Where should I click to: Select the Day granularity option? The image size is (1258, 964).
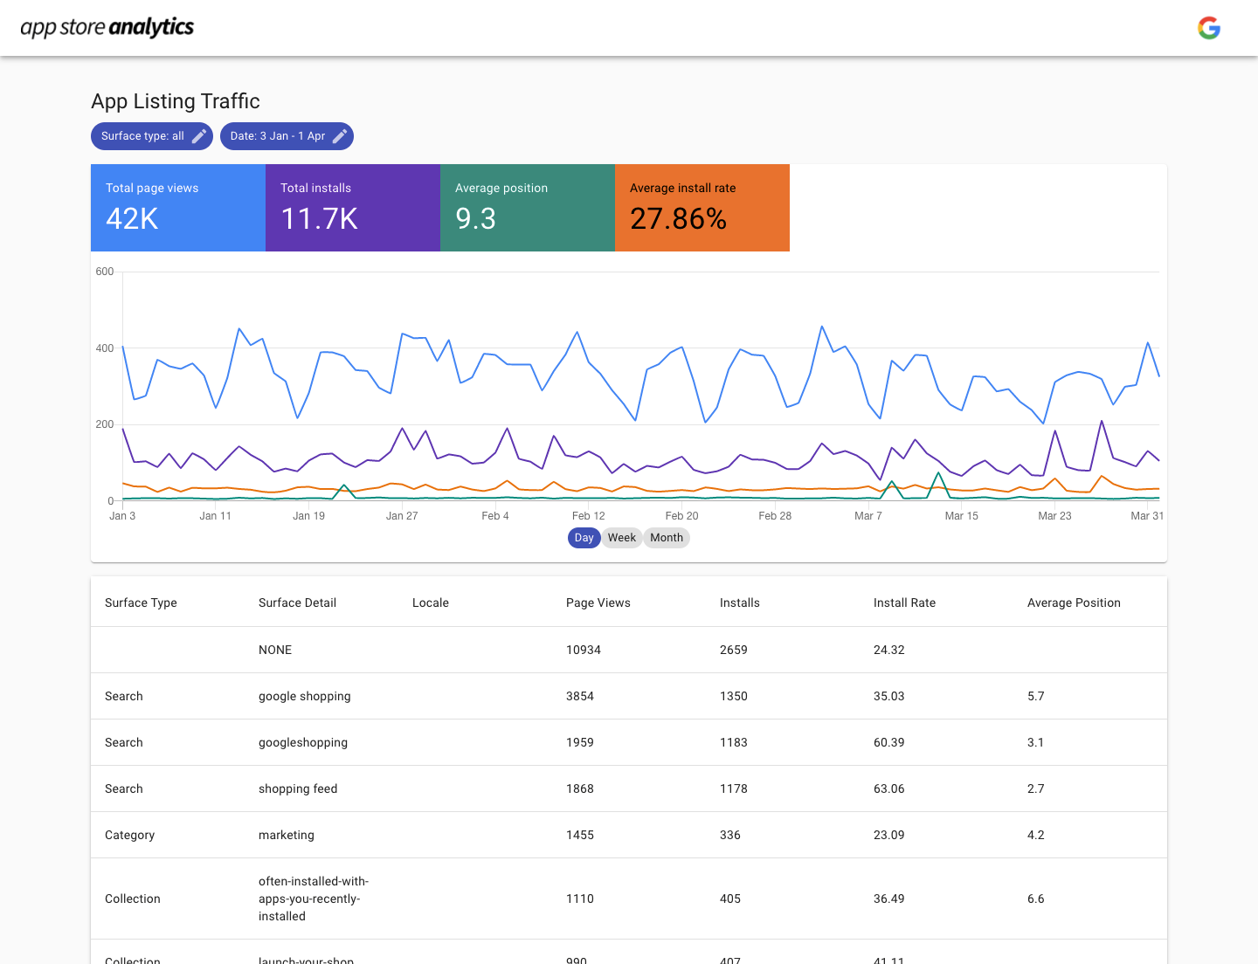[x=584, y=537]
